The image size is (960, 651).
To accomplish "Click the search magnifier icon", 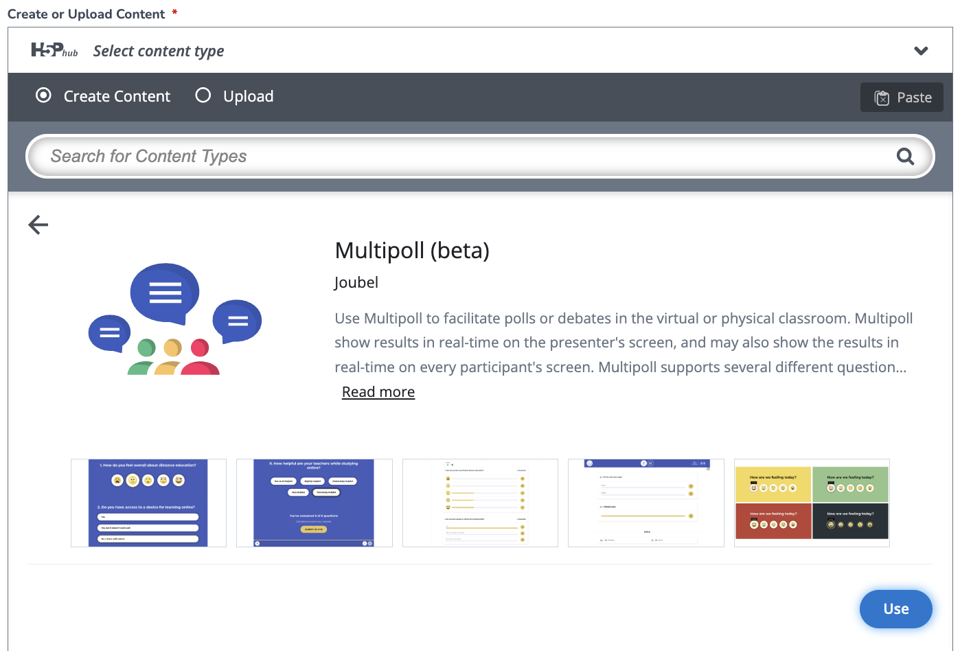I will (905, 156).
